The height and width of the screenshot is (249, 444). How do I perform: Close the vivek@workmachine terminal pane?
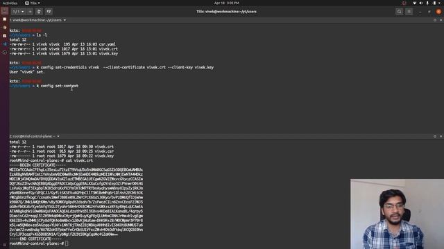click(x=441, y=20)
